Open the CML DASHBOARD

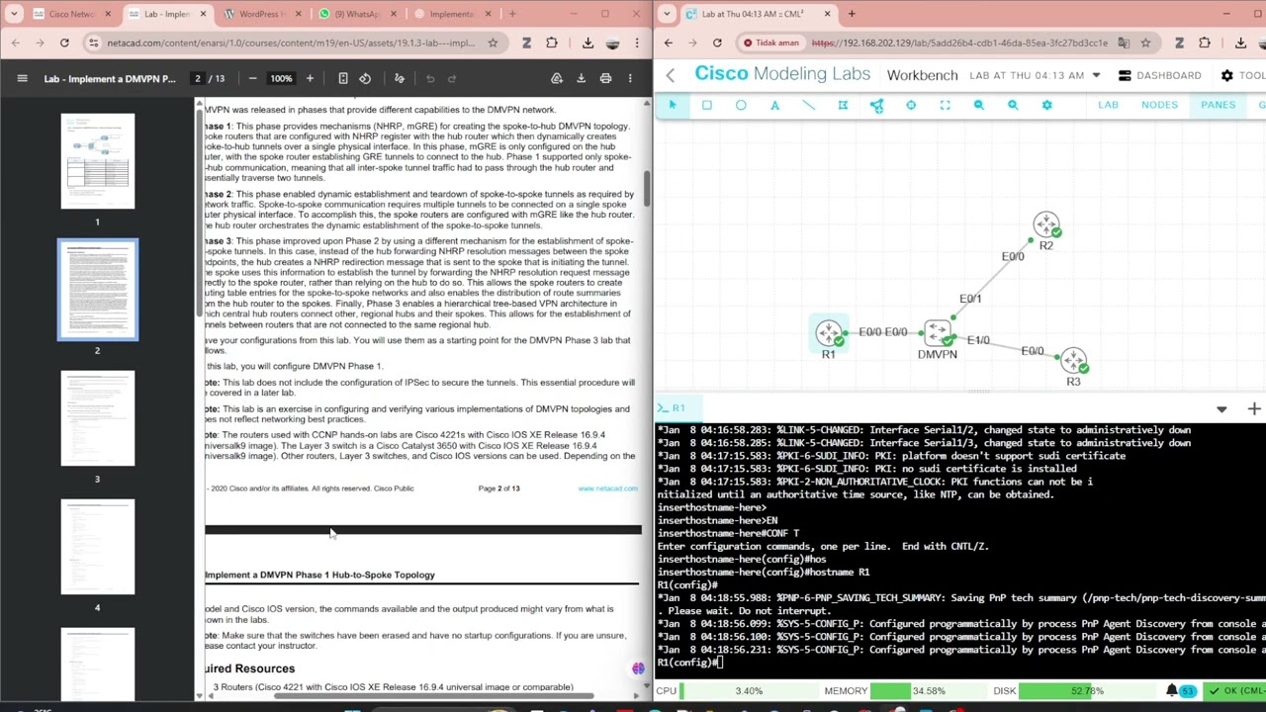tap(1159, 75)
